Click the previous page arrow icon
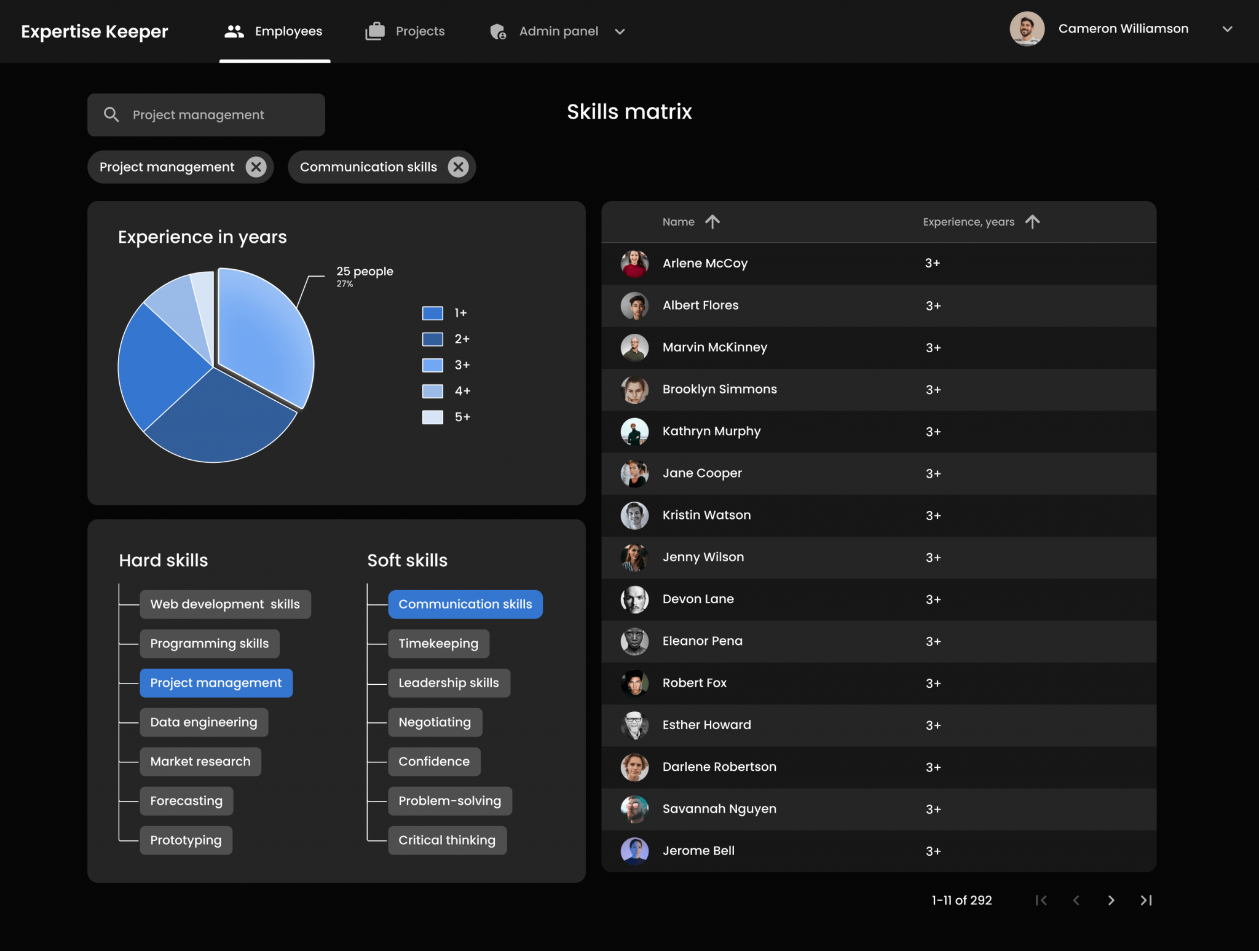The image size is (1259, 951). pos(1076,900)
